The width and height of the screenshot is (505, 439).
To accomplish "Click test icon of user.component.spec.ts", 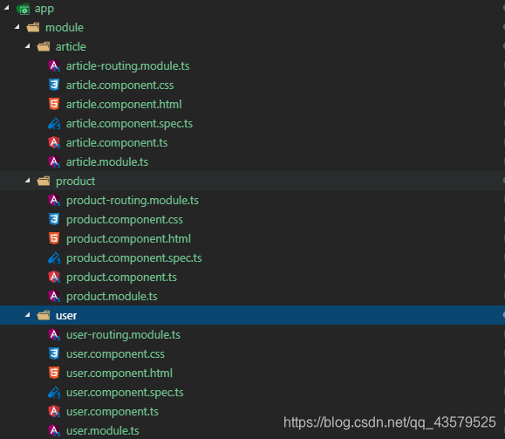I will [54, 392].
